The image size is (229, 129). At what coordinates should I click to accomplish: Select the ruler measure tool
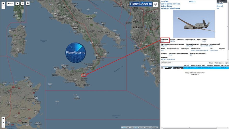[3, 119]
